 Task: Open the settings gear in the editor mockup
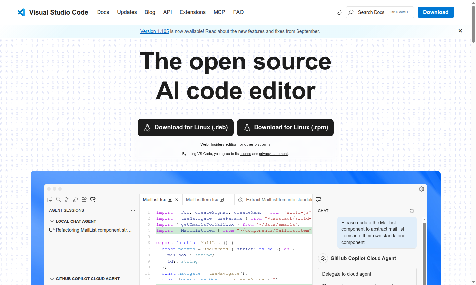[x=421, y=189]
